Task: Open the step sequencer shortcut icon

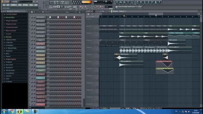Action: (x=121, y=2)
